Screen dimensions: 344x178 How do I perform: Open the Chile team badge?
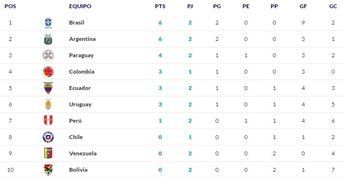click(x=48, y=137)
